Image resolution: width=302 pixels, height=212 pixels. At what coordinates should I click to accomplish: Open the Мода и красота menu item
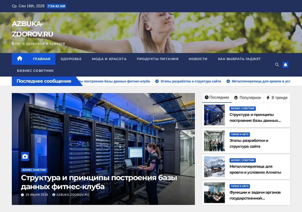pos(109,59)
